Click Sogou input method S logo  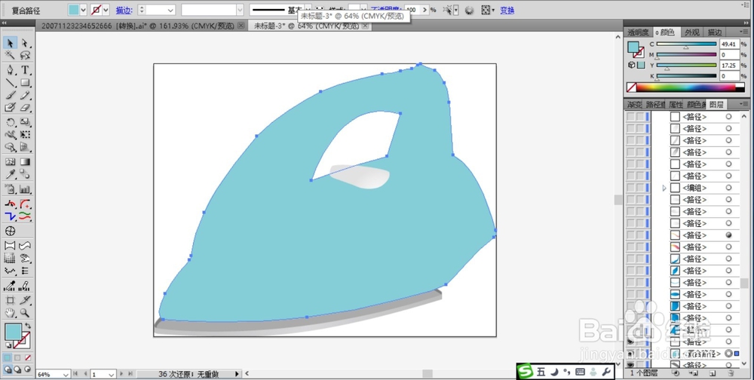click(x=526, y=372)
